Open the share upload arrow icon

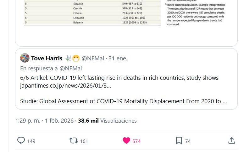231,141
